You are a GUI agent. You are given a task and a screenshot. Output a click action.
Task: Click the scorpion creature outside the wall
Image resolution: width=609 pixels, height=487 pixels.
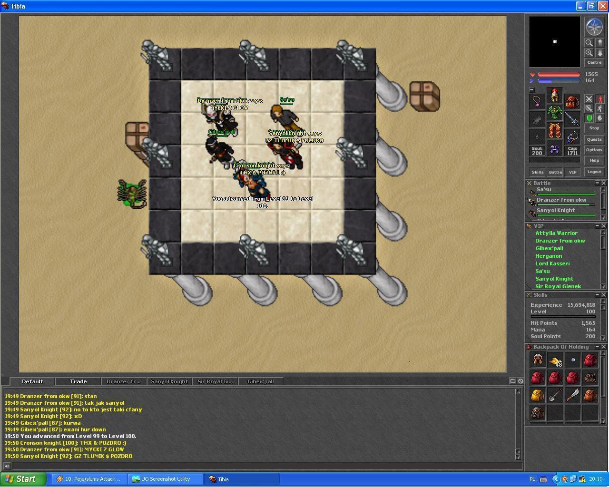pos(132,194)
